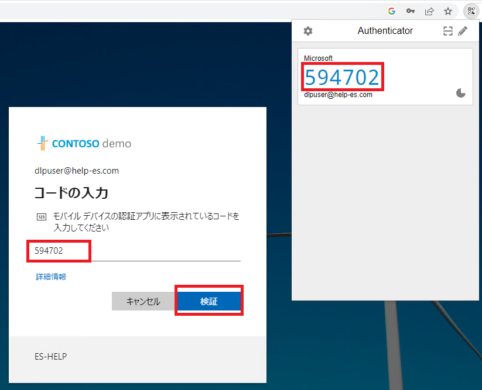Click the bookmark star icon
Screen dimensions: 482x390
pos(448,11)
